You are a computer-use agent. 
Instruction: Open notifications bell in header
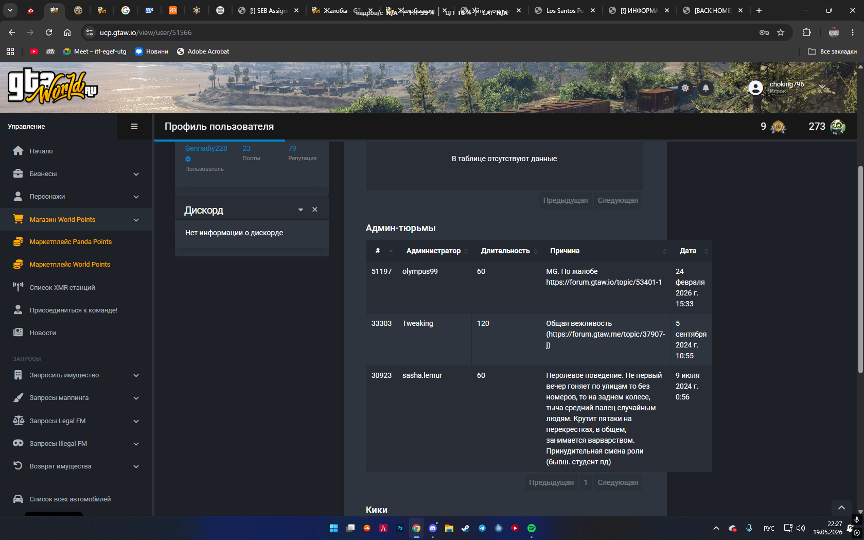click(706, 88)
